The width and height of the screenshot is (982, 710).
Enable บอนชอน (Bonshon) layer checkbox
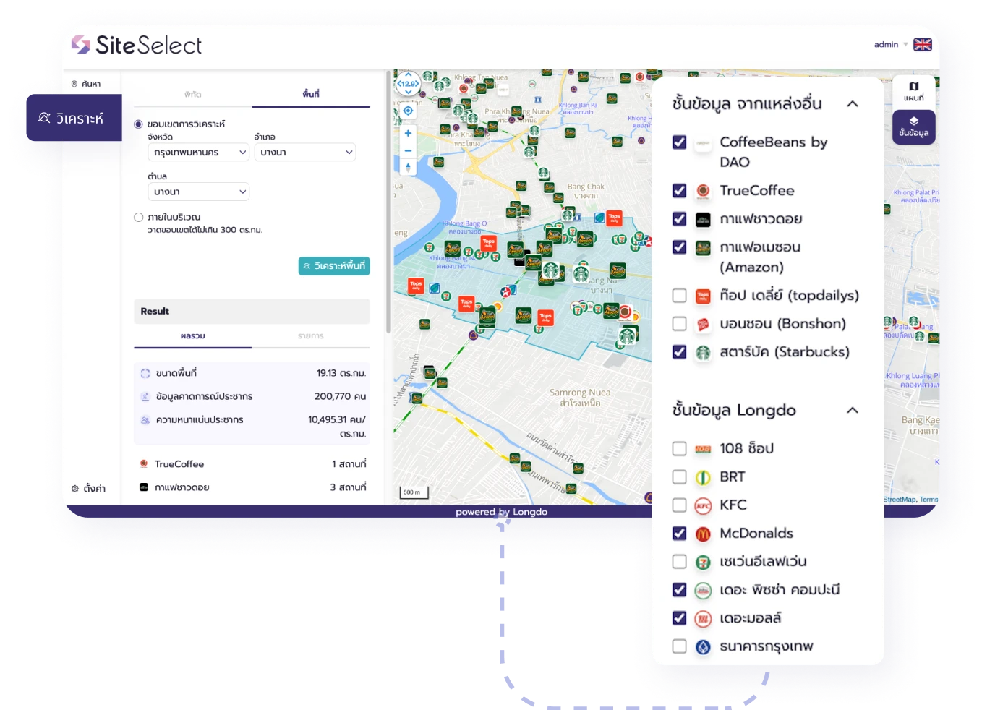tap(679, 323)
